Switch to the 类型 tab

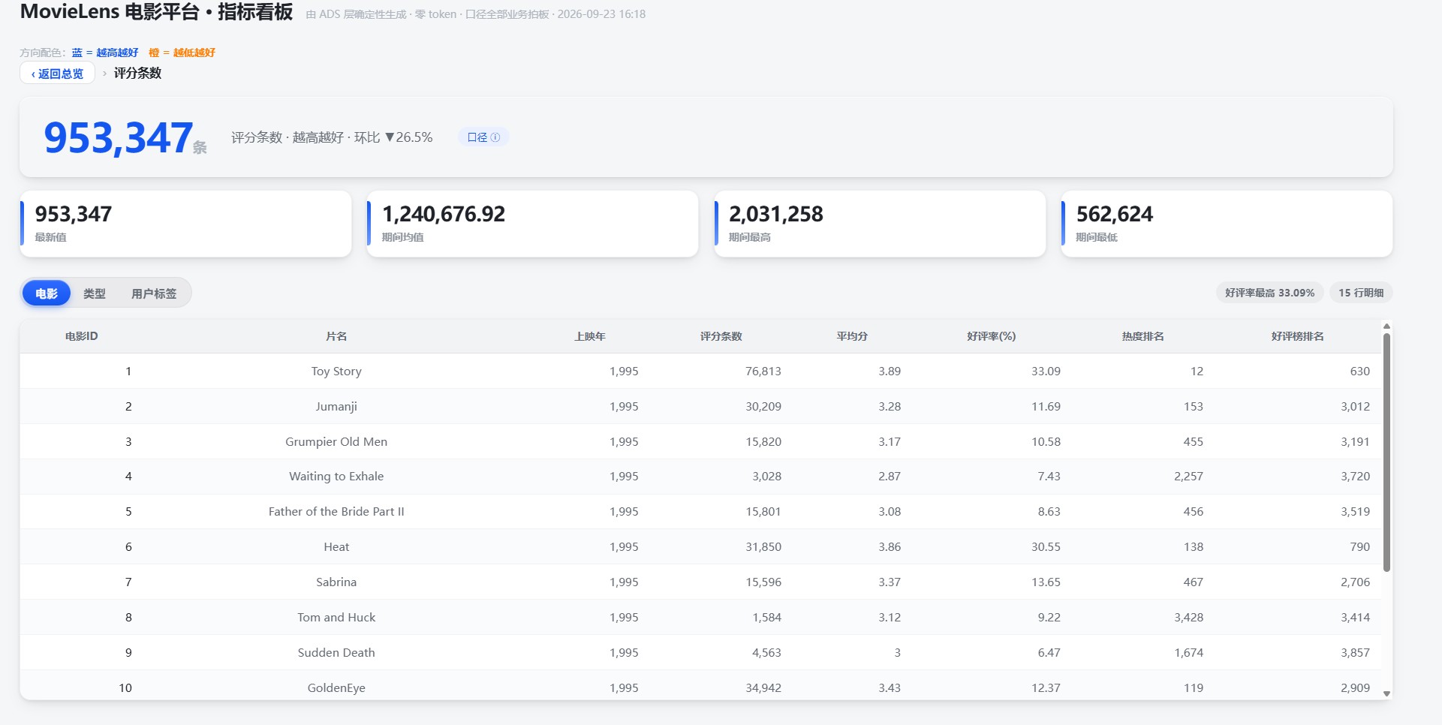[x=95, y=293]
